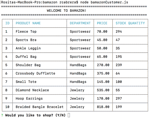Click the Braided Bangle Bracelet cell
161x132 pixels.
[x=40, y=107]
